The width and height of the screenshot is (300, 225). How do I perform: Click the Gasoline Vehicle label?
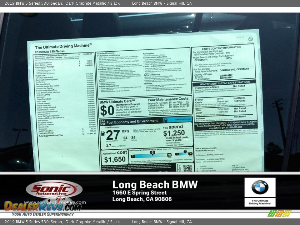[183, 119]
